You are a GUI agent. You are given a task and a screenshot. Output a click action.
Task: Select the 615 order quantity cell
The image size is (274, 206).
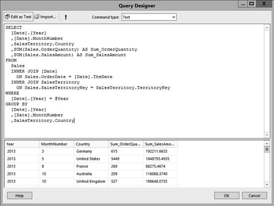tap(126, 151)
